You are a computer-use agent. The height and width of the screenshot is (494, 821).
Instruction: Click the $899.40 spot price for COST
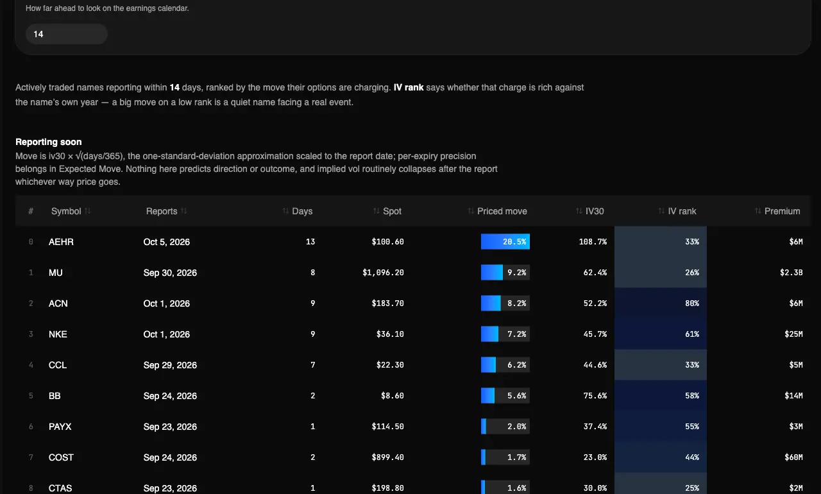(387, 457)
